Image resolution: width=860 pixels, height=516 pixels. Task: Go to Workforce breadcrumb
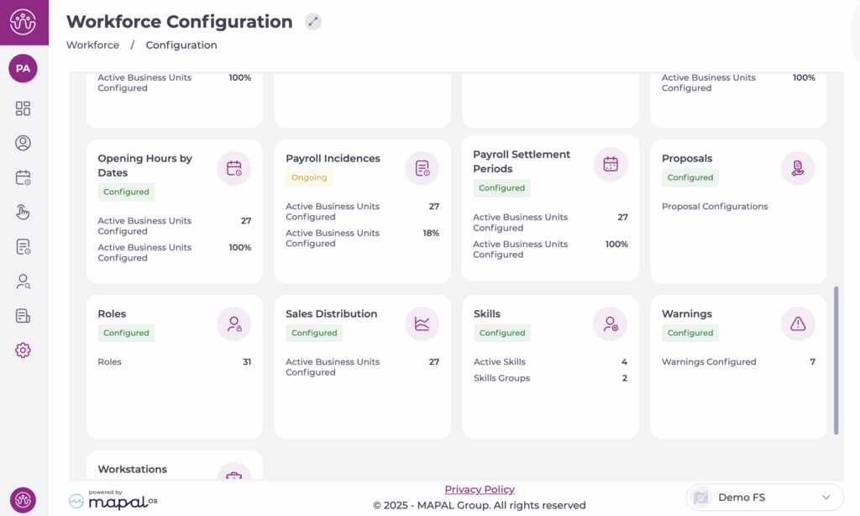[x=92, y=45]
